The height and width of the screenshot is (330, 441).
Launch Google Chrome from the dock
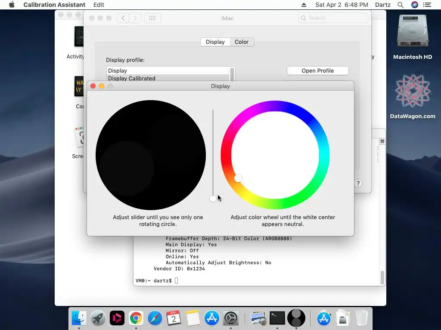[x=136, y=318]
